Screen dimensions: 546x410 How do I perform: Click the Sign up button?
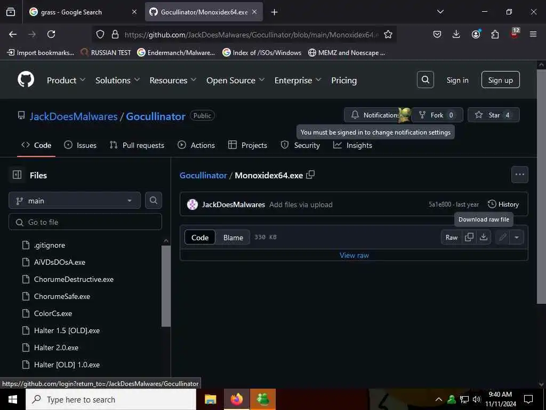point(500,80)
